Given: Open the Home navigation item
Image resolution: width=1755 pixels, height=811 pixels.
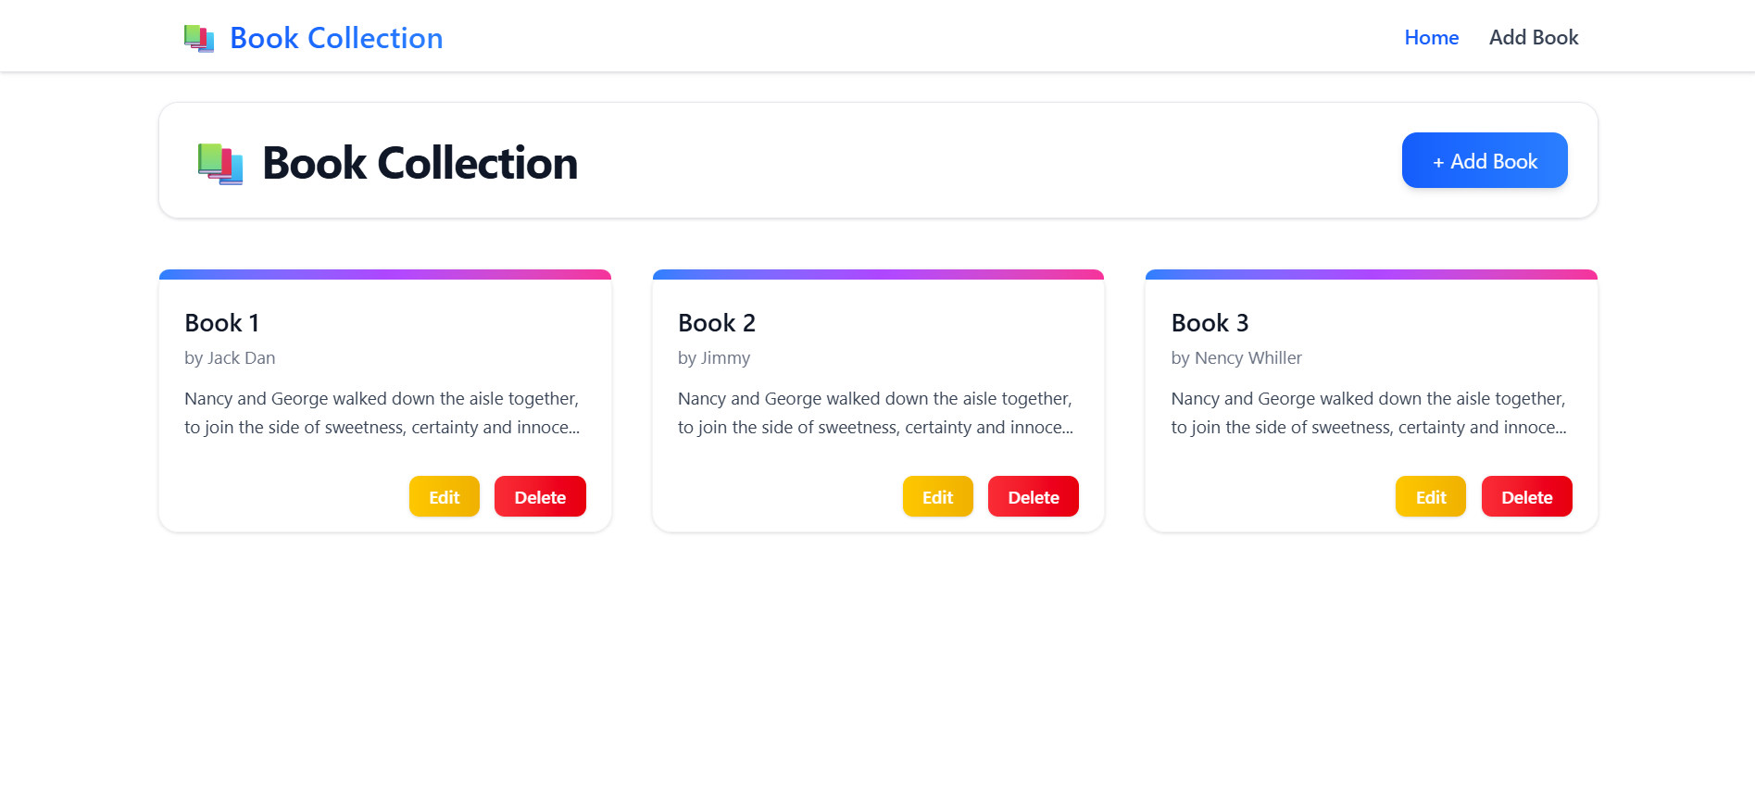Looking at the screenshot, I should coord(1431,38).
